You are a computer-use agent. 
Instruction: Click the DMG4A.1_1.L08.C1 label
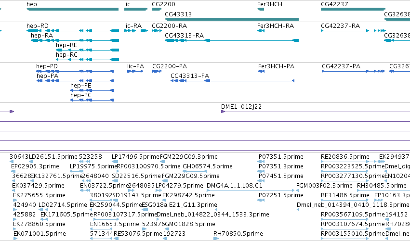click(235, 186)
